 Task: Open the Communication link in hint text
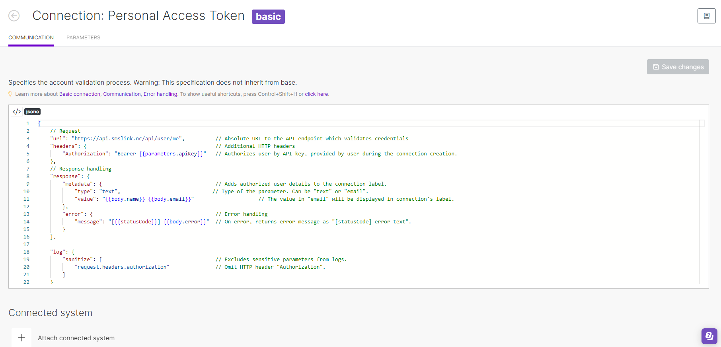click(122, 94)
